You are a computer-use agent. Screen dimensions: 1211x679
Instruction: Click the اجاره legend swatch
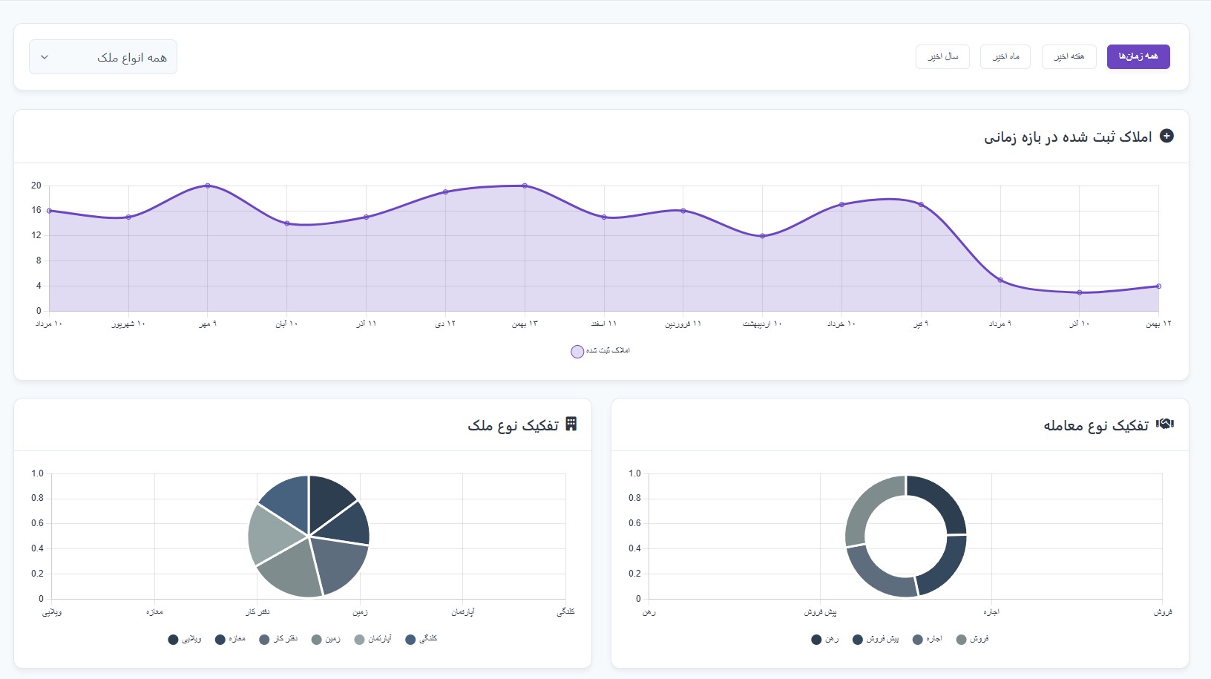(x=918, y=640)
